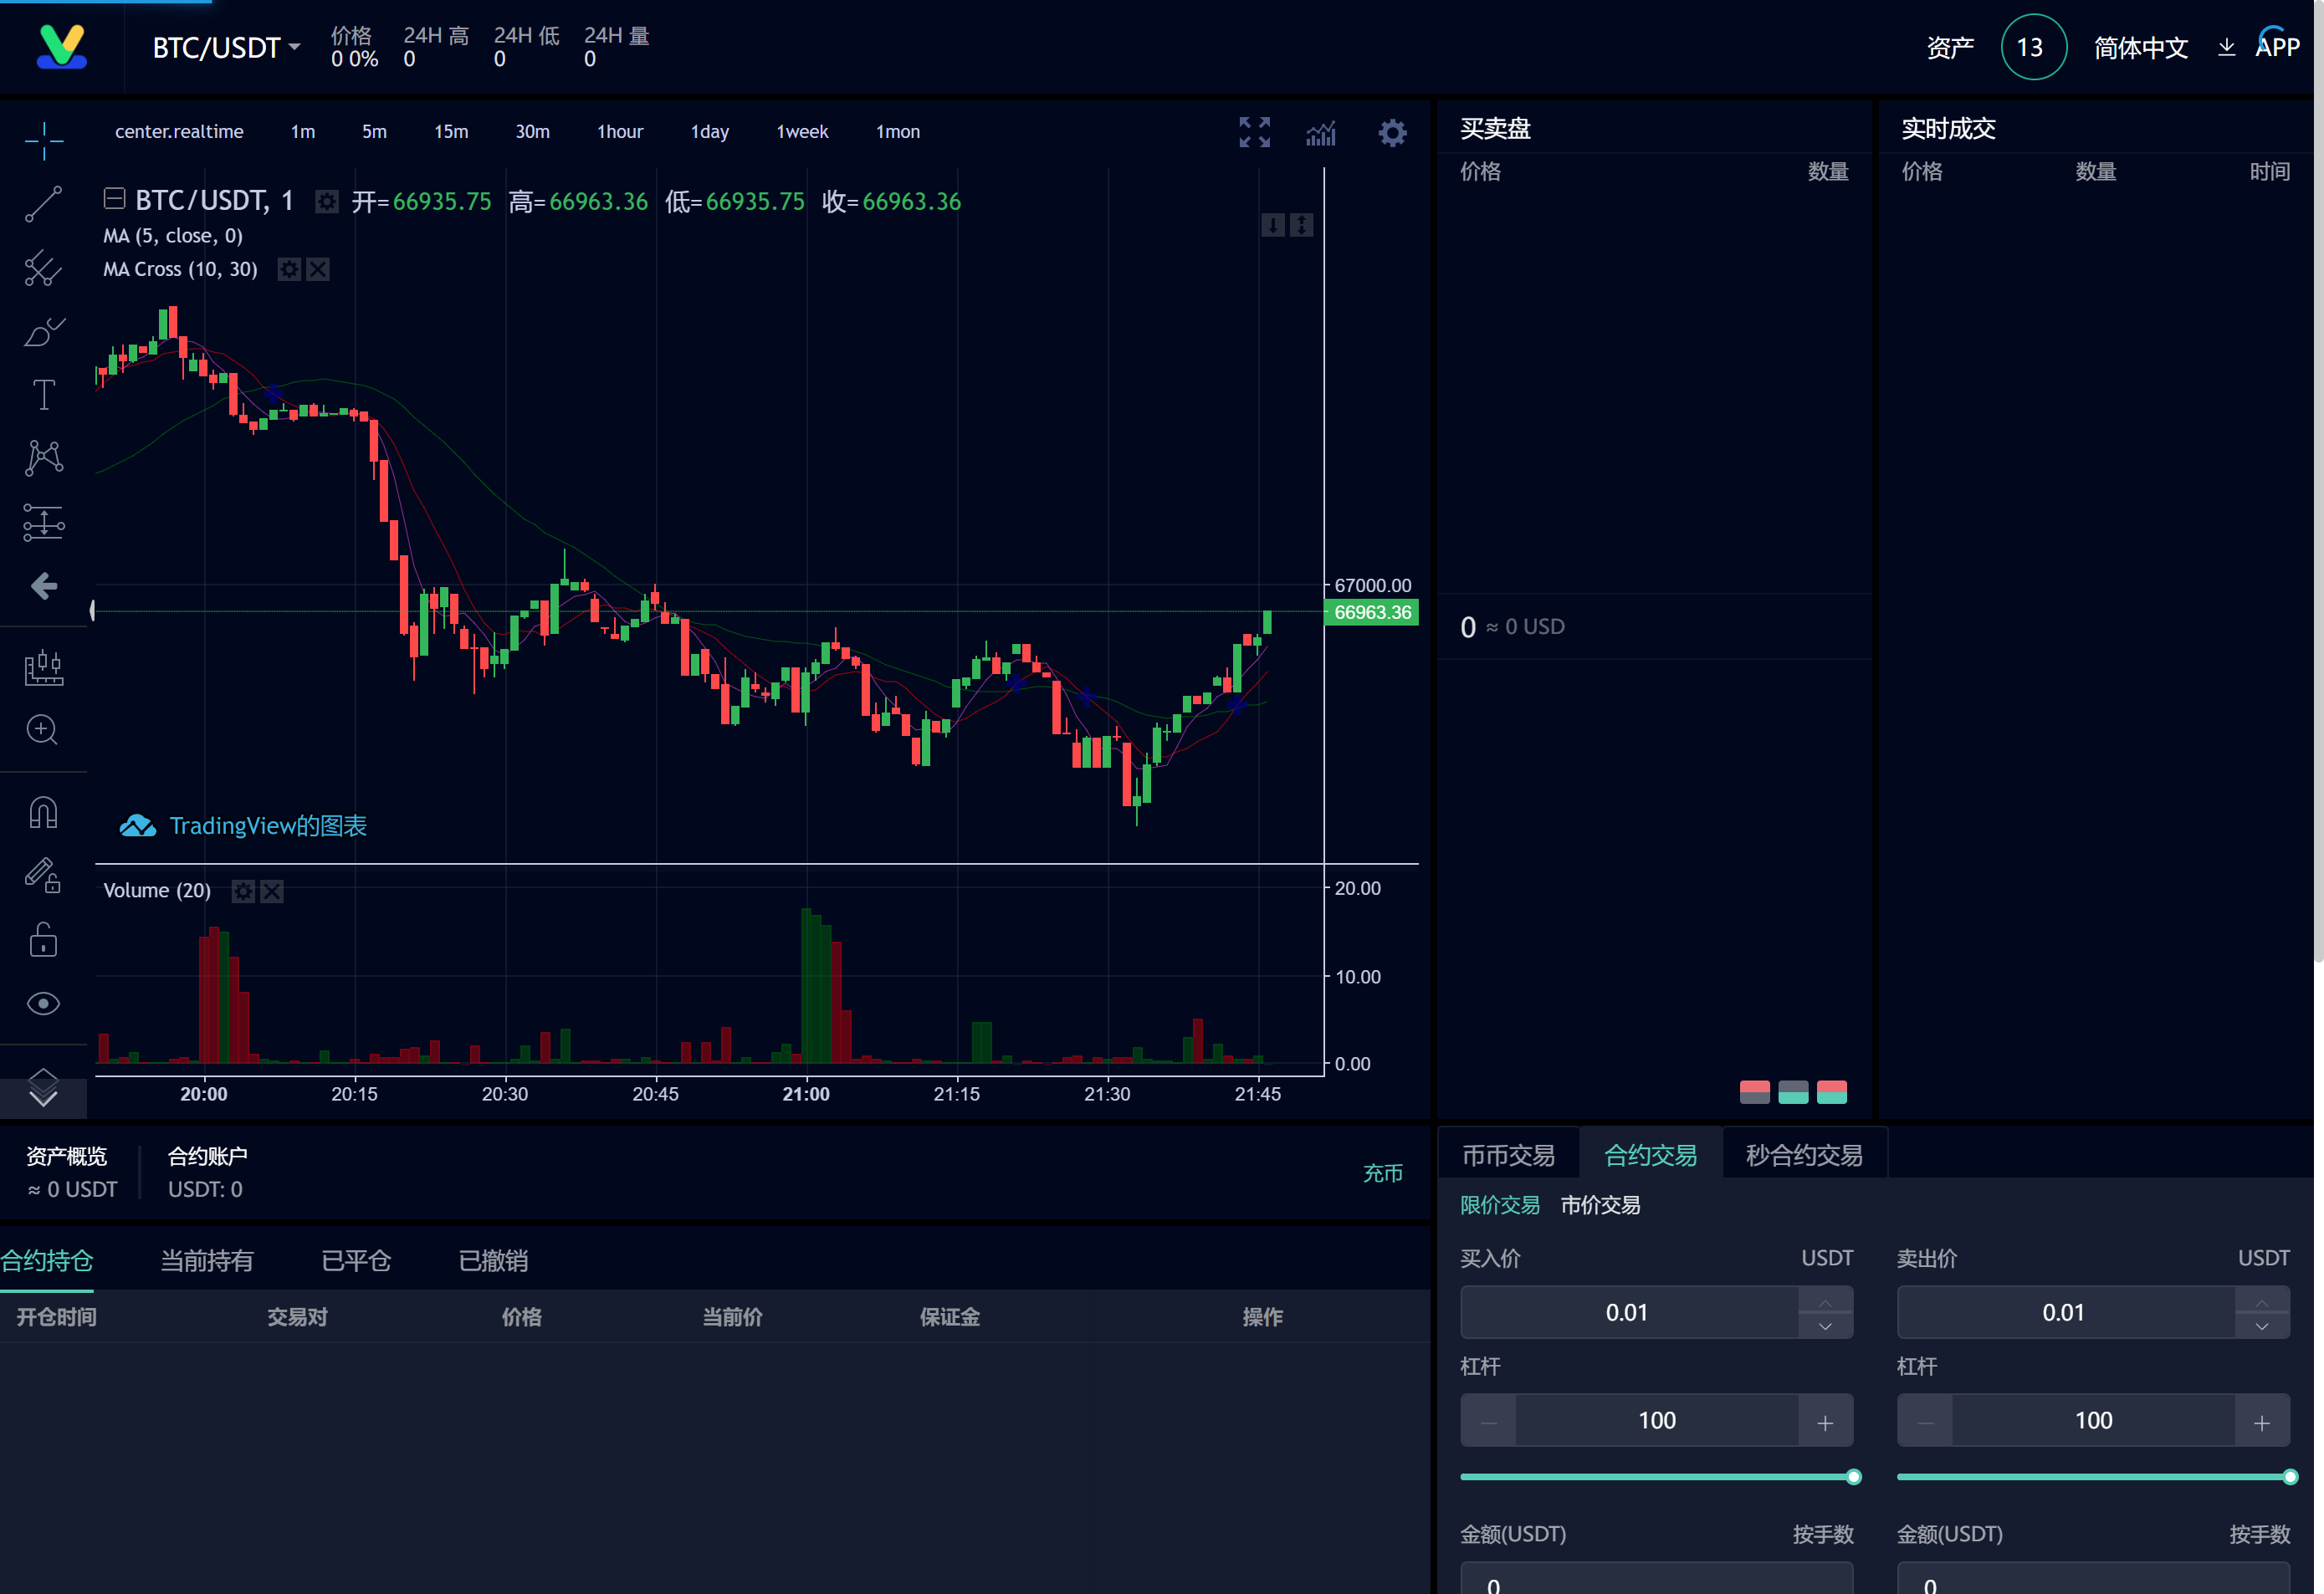Open the chart settings gear
Image resolution: width=2324 pixels, height=1594 pixels.
[1392, 133]
